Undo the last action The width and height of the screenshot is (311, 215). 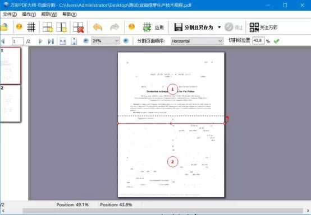click(98, 27)
